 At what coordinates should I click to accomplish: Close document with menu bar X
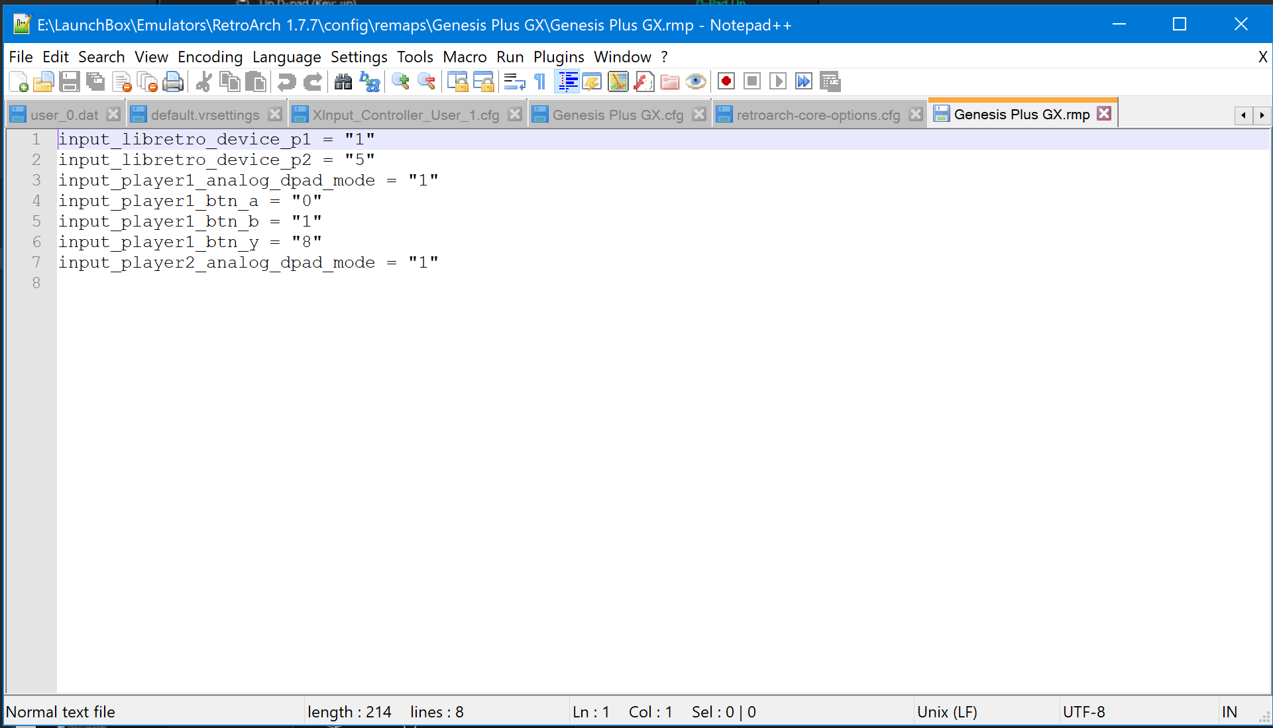coord(1262,57)
